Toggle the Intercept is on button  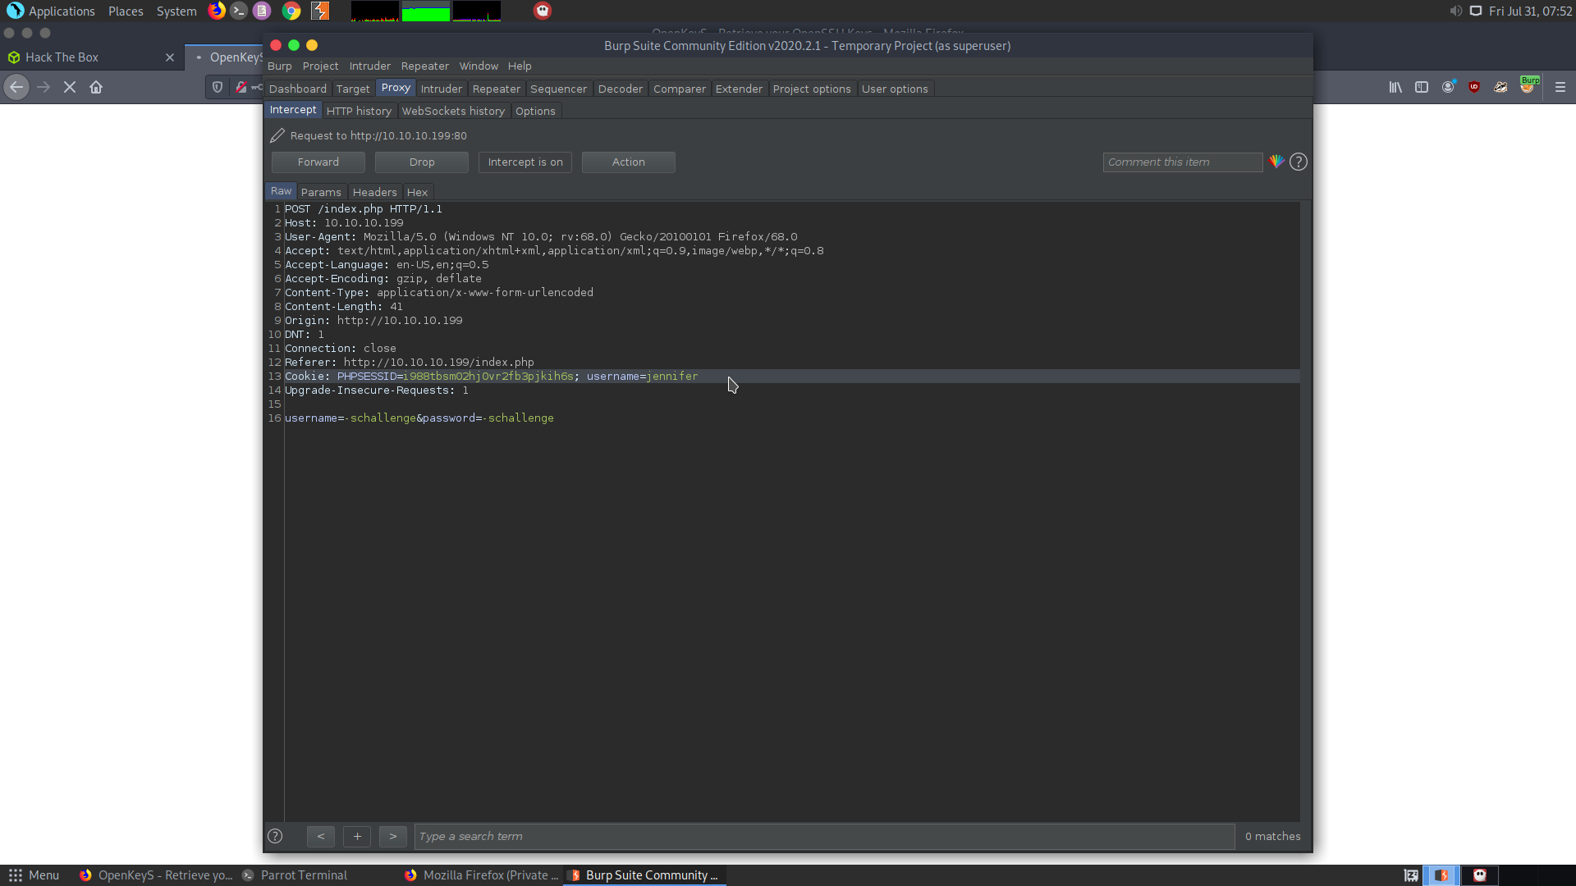[x=525, y=162]
